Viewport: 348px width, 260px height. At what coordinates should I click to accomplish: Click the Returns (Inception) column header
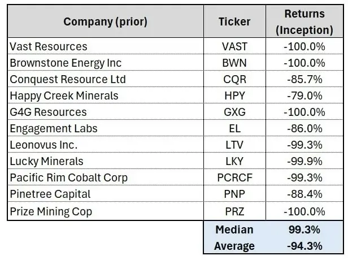[x=304, y=22]
